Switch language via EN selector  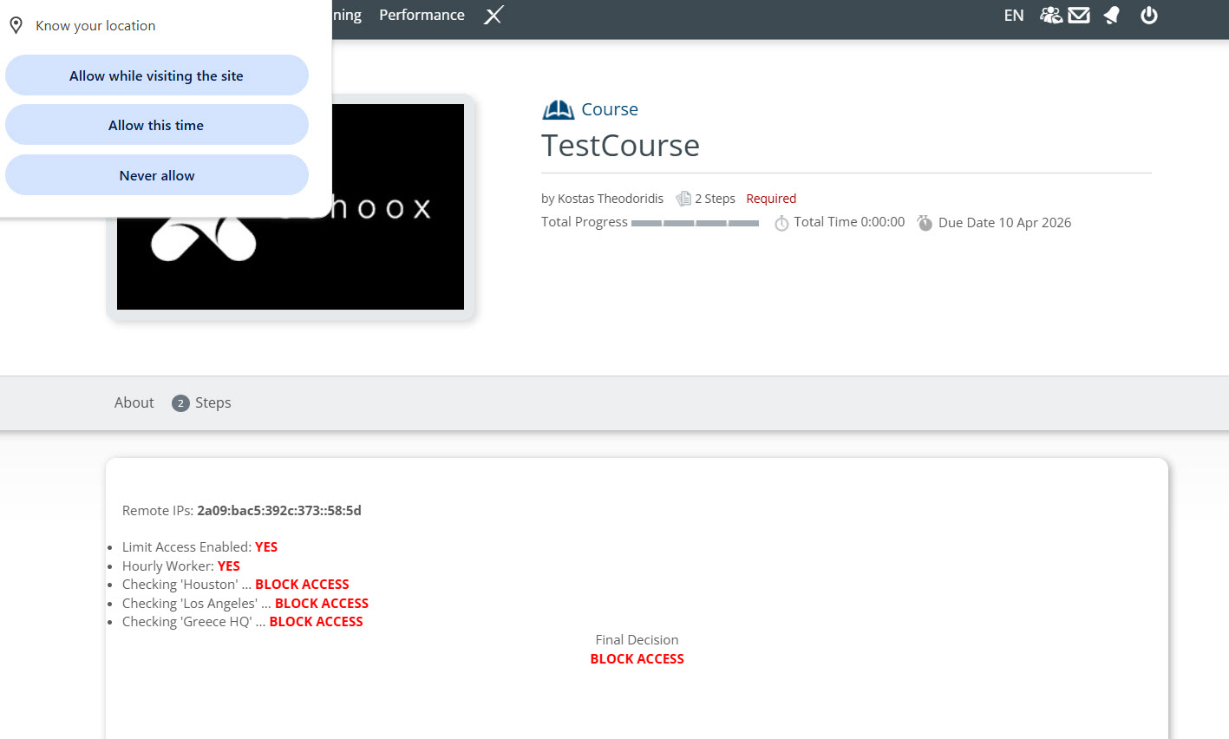point(1014,16)
